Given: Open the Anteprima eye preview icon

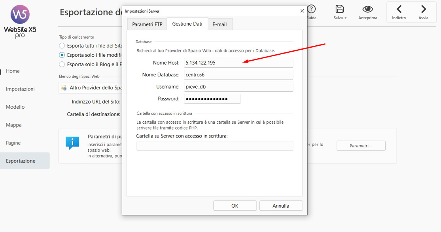Looking at the screenshot, I should (367, 9).
